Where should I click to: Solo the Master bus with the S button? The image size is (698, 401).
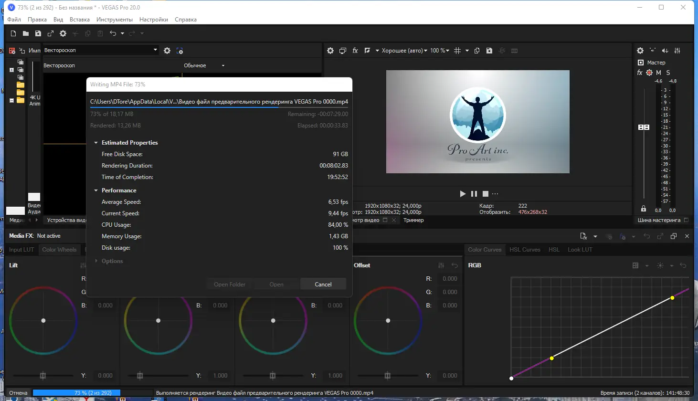(667, 73)
